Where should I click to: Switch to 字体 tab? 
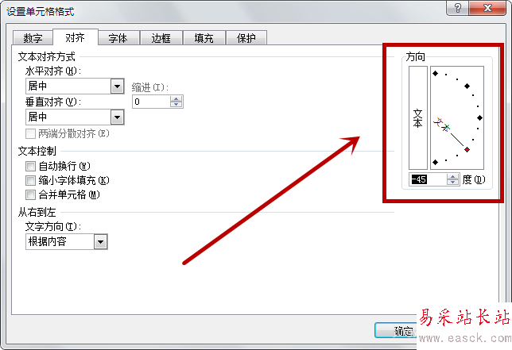[x=118, y=38]
